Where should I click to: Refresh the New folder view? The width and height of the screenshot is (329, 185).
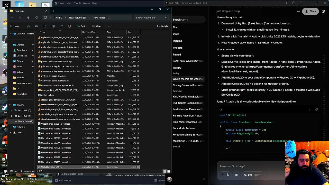[36, 17]
